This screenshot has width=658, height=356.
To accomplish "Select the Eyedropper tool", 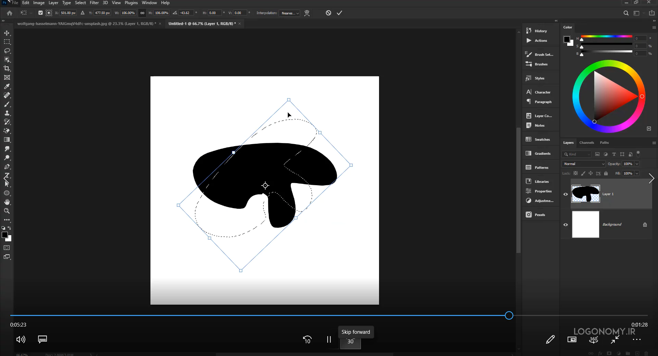I will [x=7, y=87].
